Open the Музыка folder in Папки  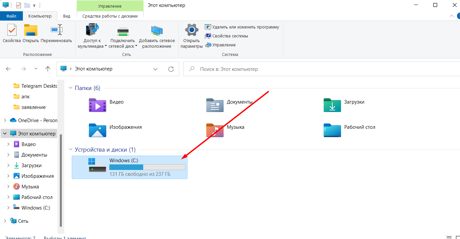225,130
